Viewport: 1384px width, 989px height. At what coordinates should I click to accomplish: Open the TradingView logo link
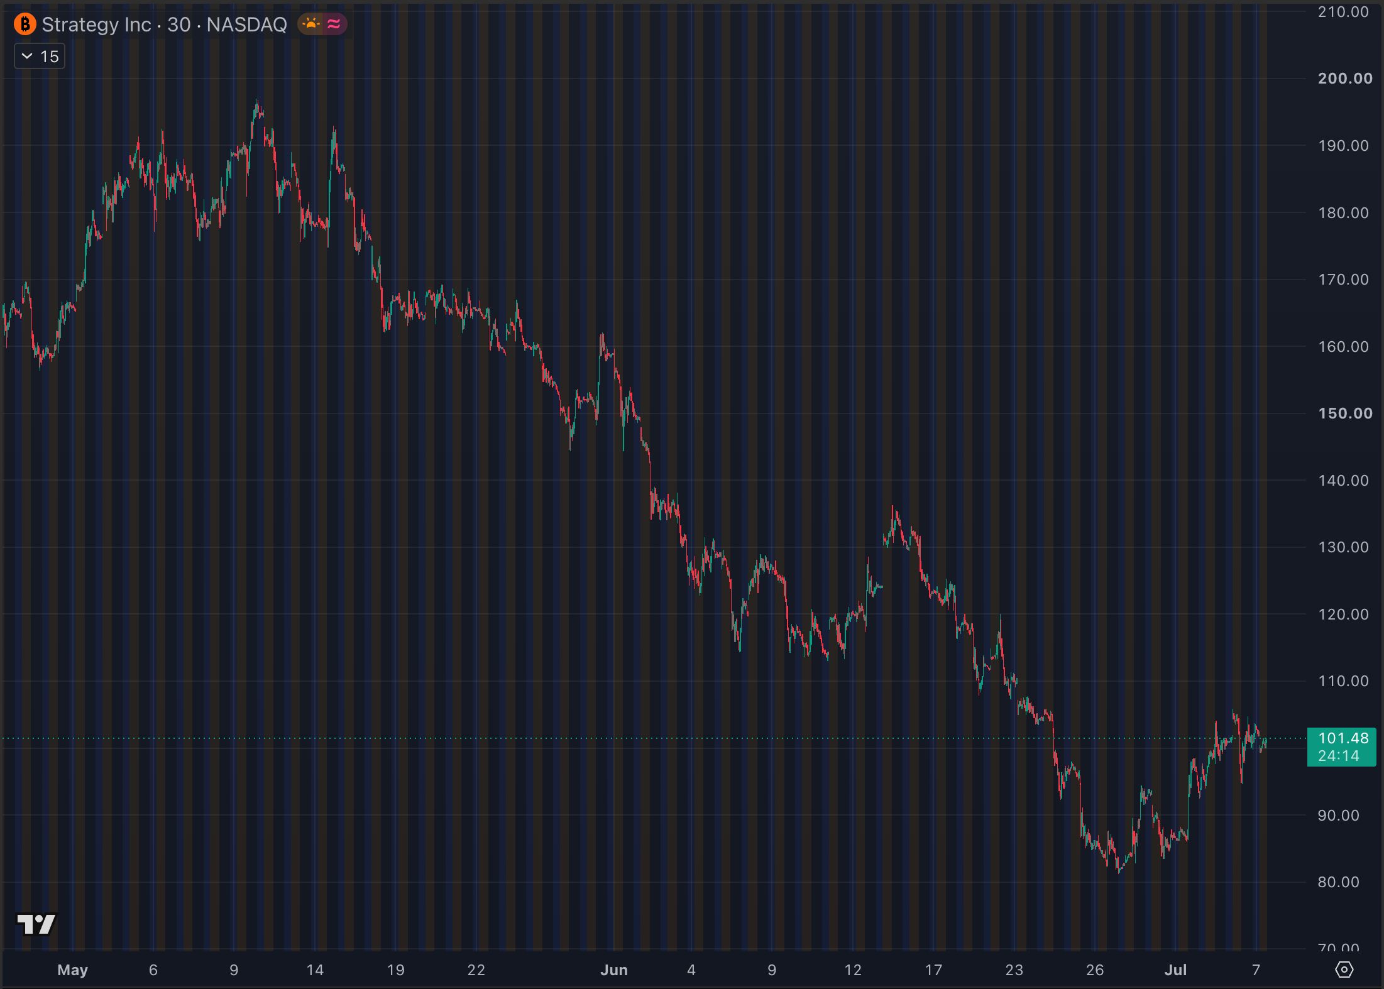click(36, 924)
